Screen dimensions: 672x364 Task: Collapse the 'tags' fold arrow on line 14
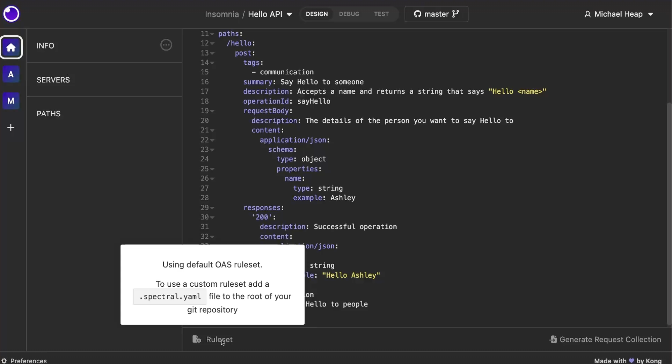[x=212, y=63]
